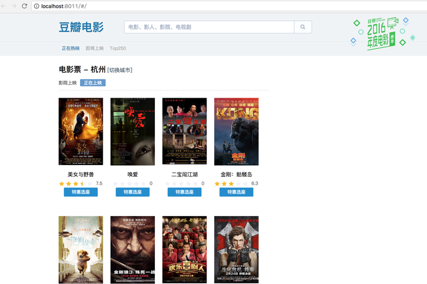Screen dimensions: 427x284
Task: Reload the page with the refresh icon
Action: [x=24, y=6]
